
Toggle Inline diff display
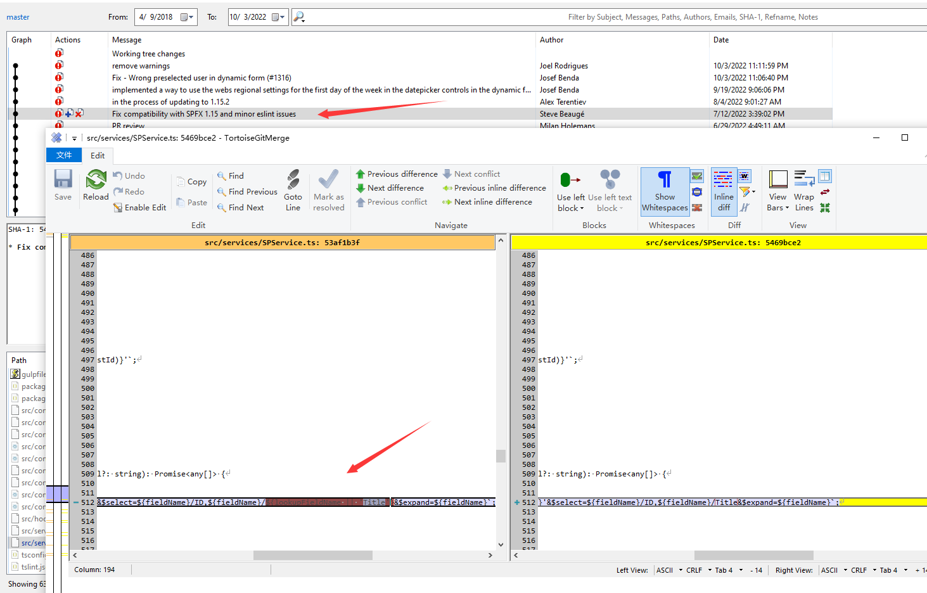pyautogui.click(x=724, y=190)
